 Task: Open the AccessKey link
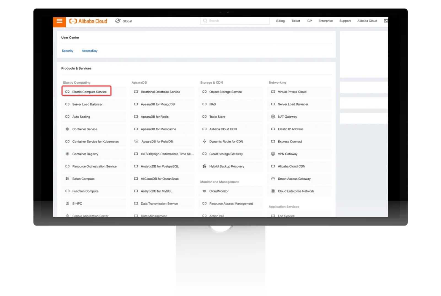click(x=90, y=51)
